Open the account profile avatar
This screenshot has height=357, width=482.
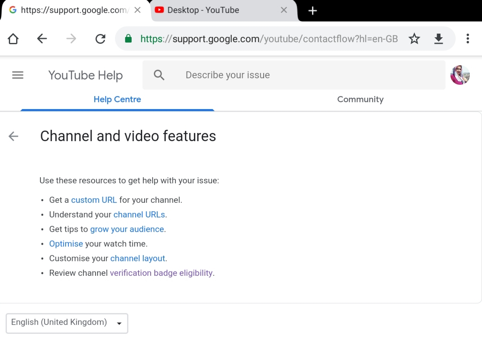[x=460, y=75]
